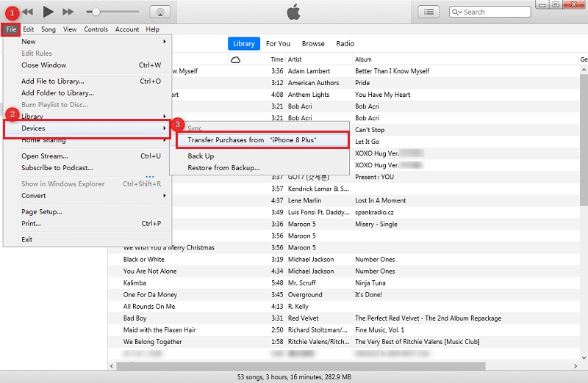Image resolution: width=588 pixels, height=383 pixels.
Task: Start playback with the Play button
Action: coord(48,12)
